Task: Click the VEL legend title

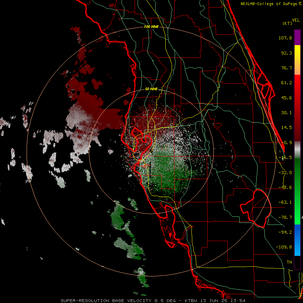Action: coord(296,20)
